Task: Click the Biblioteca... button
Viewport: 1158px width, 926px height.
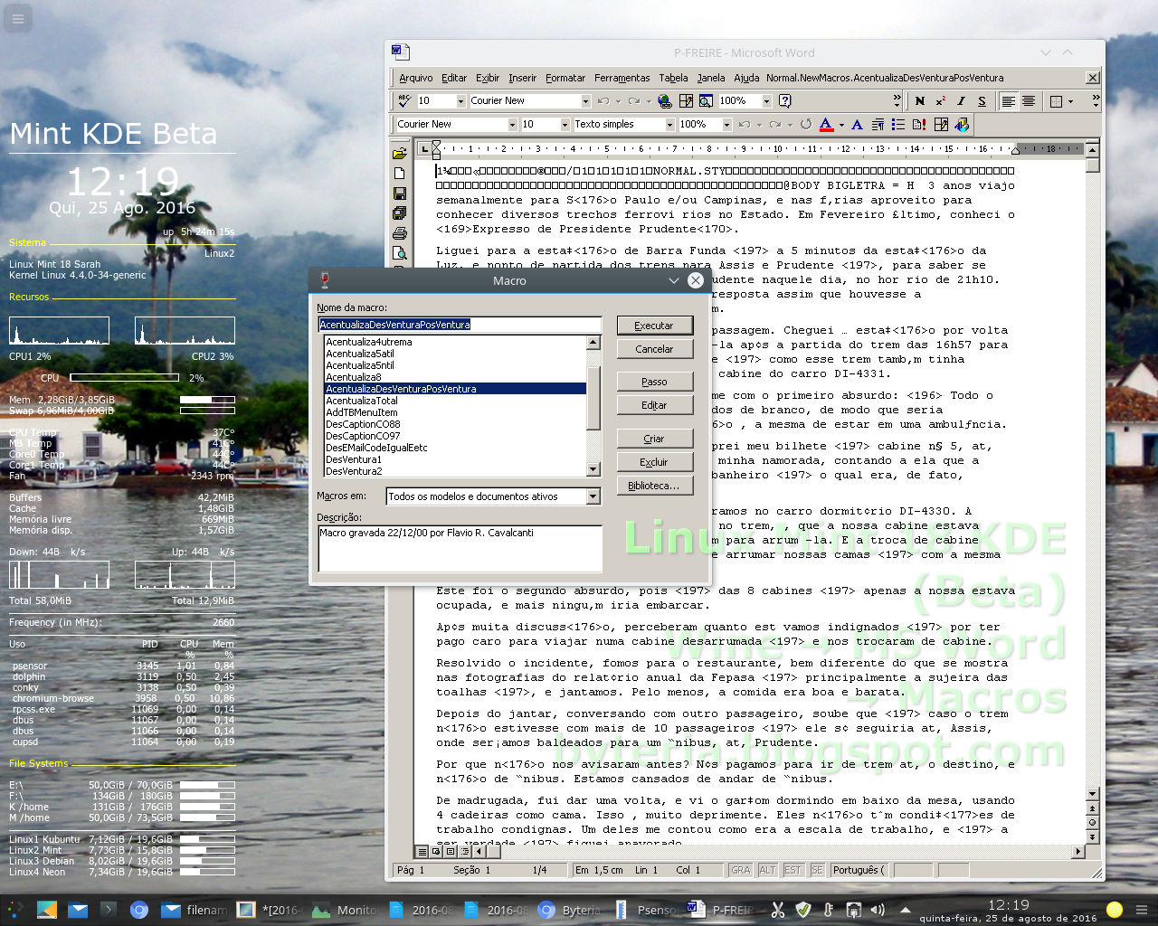Action: 654,486
